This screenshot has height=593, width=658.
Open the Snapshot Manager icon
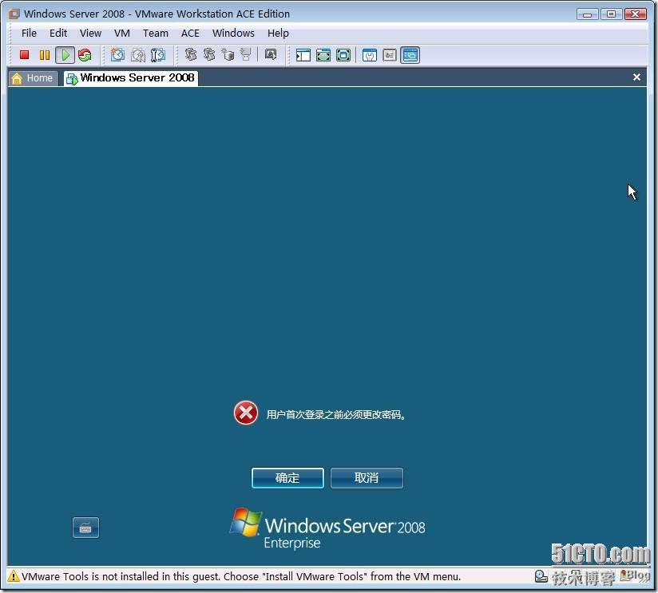point(158,55)
